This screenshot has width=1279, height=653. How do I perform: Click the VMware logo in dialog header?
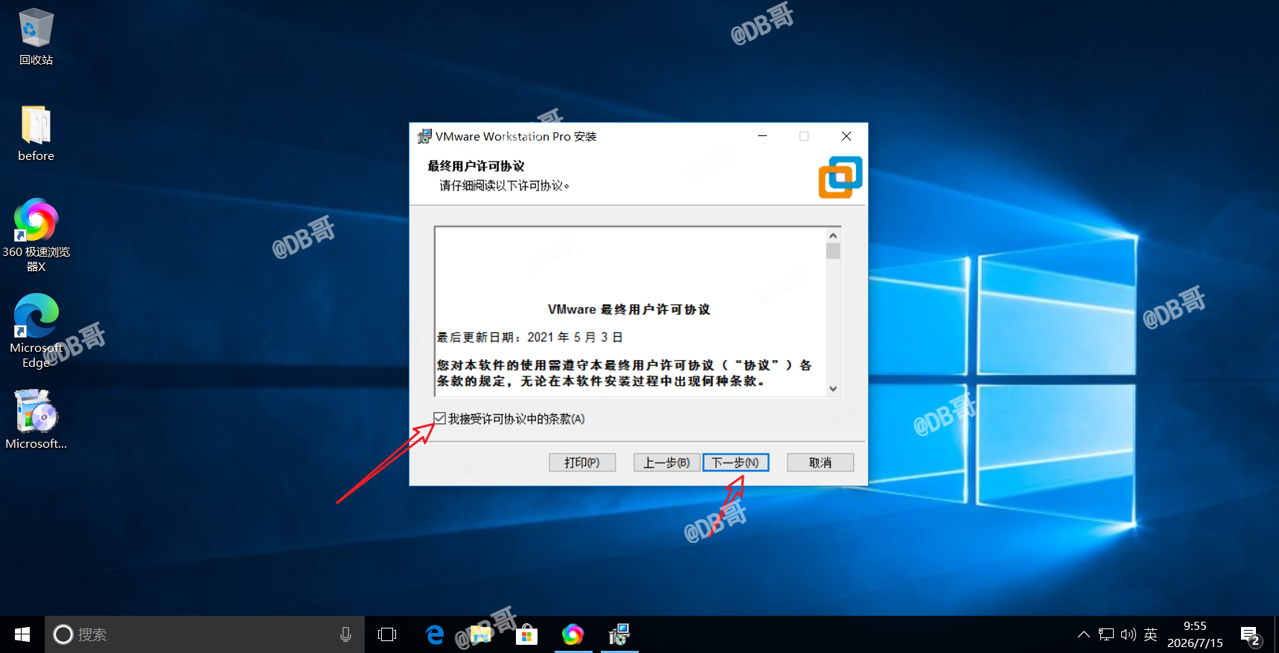[841, 177]
